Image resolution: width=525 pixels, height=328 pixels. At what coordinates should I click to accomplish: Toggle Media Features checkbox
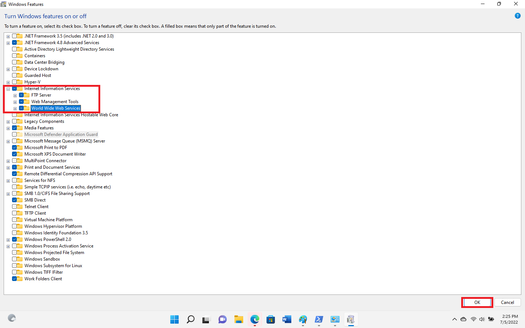tap(14, 128)
